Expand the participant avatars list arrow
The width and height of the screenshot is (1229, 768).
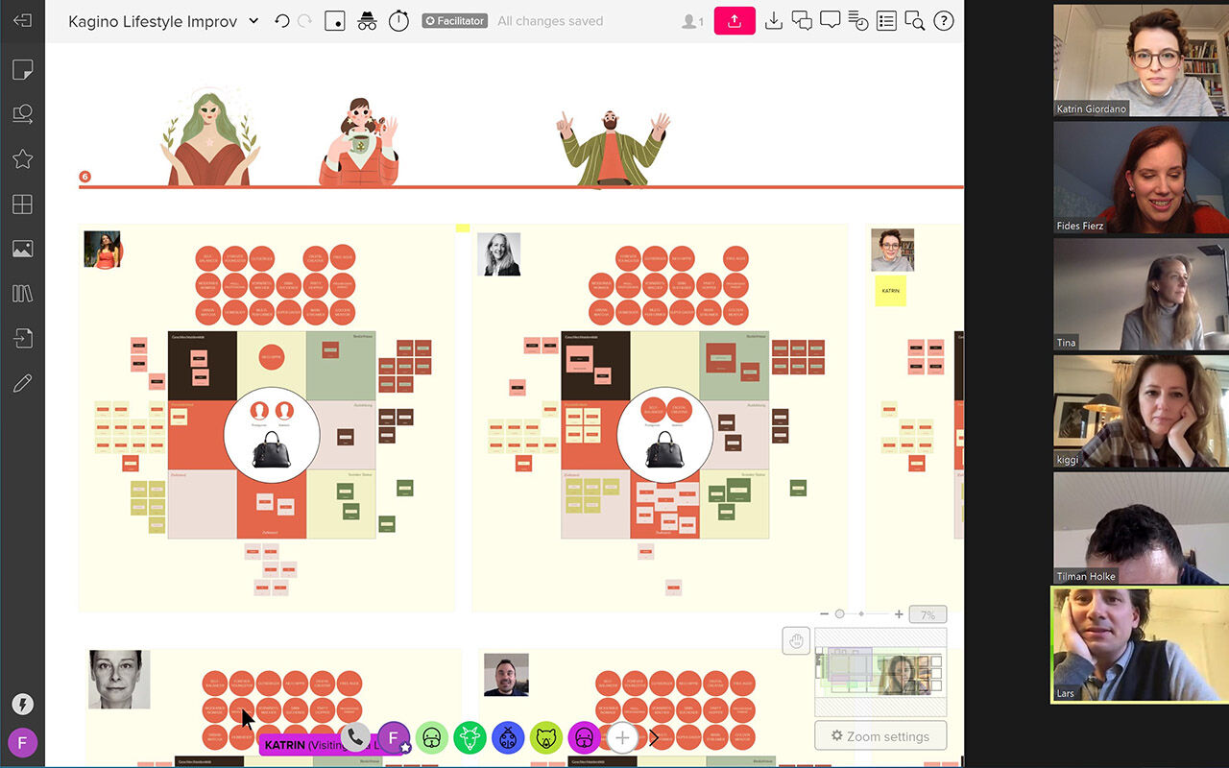tap(655, 738)
